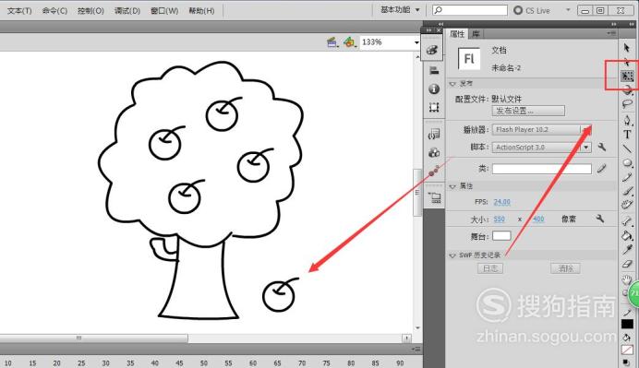This screenshot has width=639, height=368.
Task: Open the 调试(D) menu
Action: (x=127, y=10)
